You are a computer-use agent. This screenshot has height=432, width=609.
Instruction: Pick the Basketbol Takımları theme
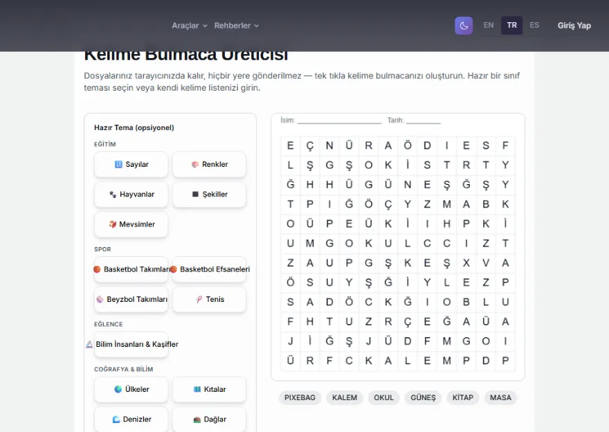131,269
